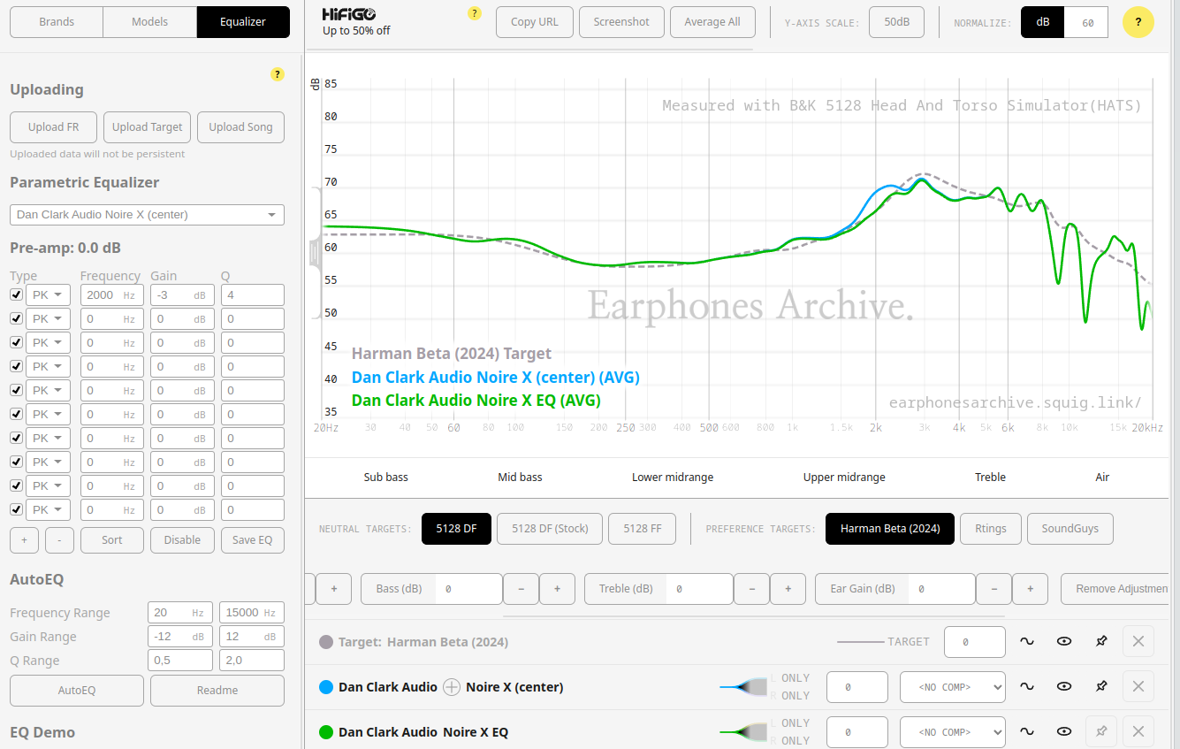Run the AutoEQ button
This screenshot has height=749, width=1180.
pos(77,691)
